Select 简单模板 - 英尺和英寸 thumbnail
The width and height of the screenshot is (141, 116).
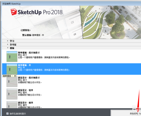[12, 57]
